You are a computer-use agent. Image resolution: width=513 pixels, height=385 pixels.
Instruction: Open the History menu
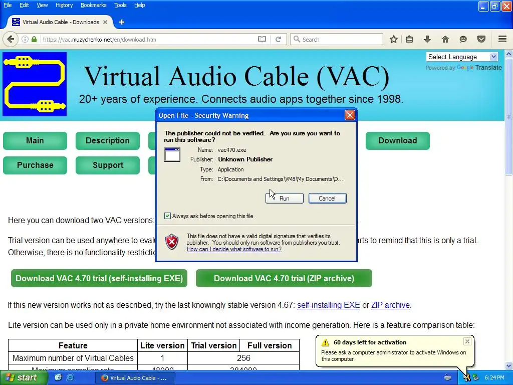[x=64, y=5]
